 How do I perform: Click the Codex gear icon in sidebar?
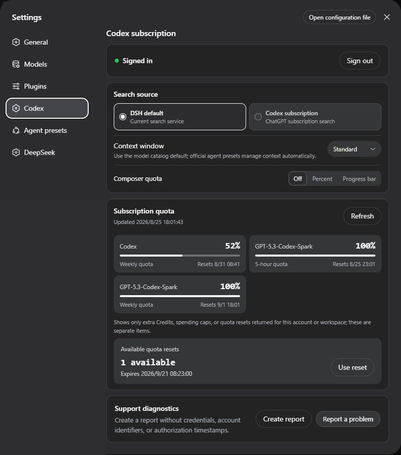16,108
